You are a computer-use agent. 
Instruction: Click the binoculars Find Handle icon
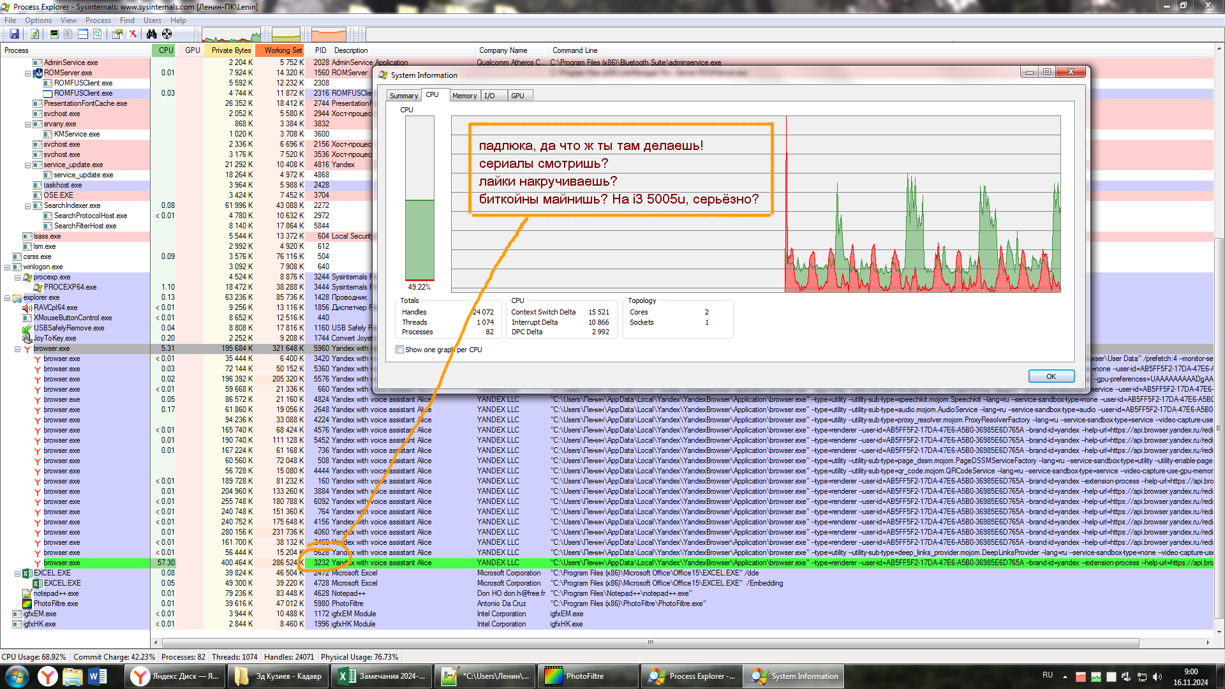[151, 34]
